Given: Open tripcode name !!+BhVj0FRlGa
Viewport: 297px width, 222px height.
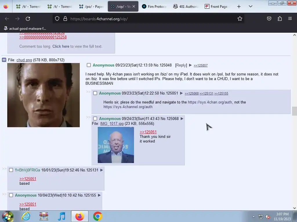Looking at the screenshot, I should tap(28, 170).
